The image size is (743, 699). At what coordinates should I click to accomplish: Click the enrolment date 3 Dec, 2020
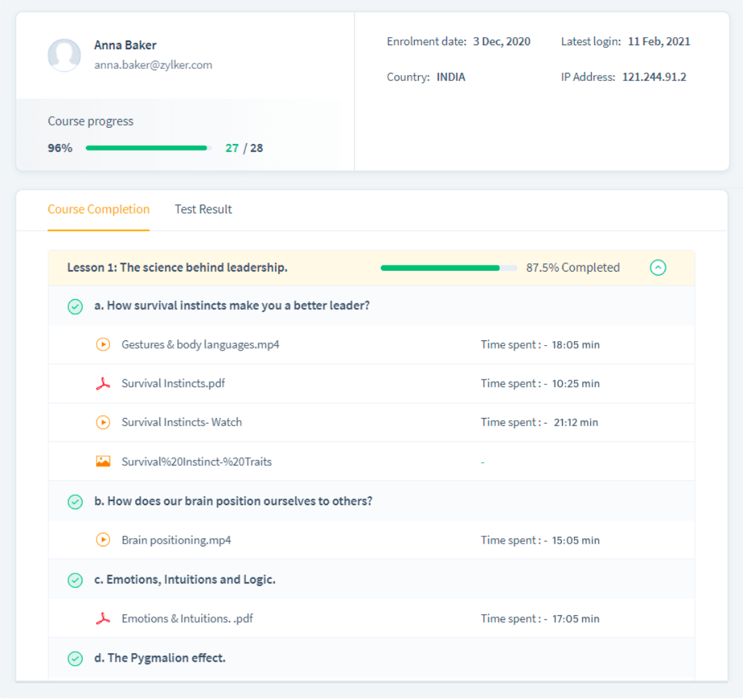[x=502, y=42]
